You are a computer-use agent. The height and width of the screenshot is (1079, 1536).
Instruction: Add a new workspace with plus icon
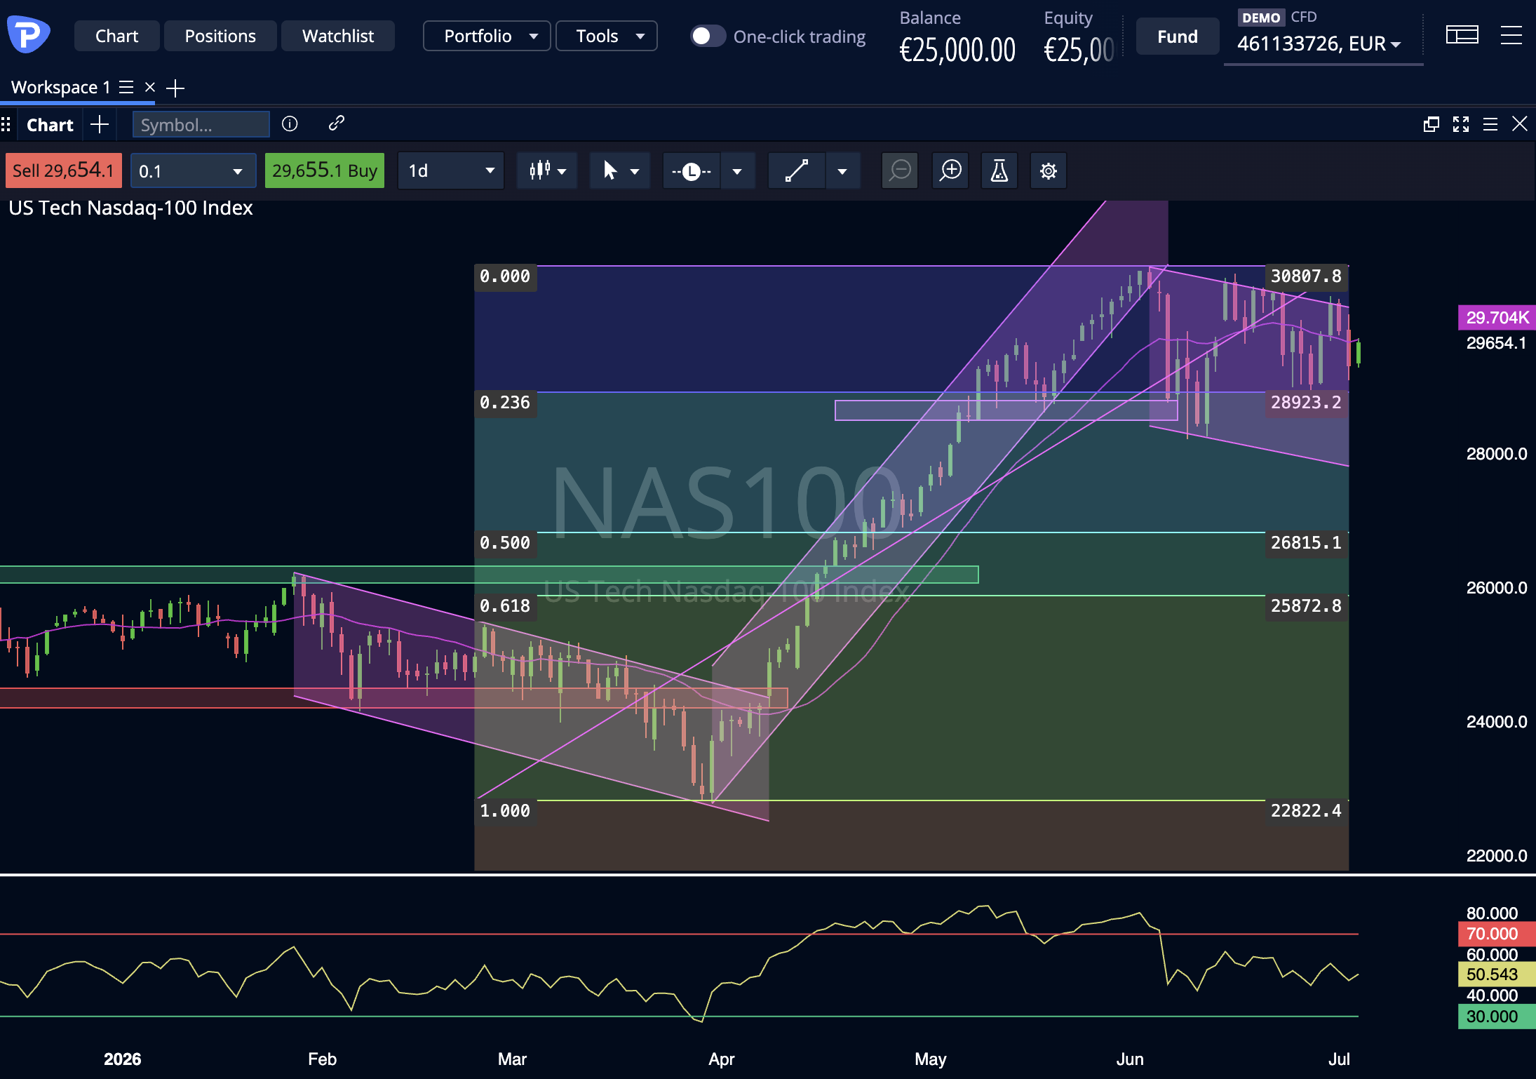175,88
